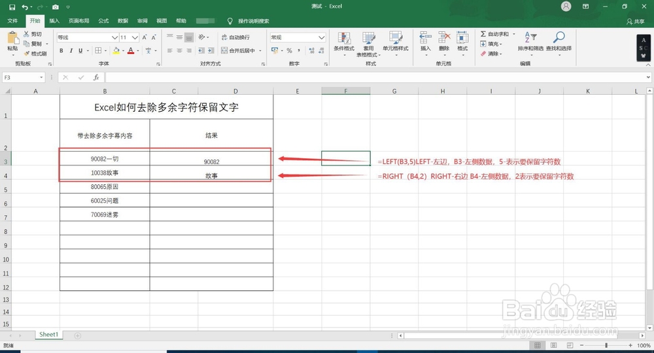
Task: Click the Borders grid icon
Action: pyautogui.click(x=98, y=50)
